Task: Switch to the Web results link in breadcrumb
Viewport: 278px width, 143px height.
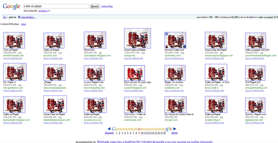Action: [x=5, y=17]
